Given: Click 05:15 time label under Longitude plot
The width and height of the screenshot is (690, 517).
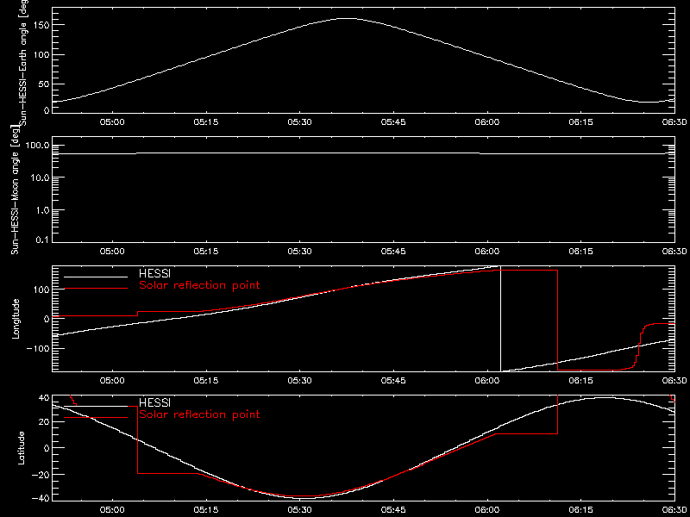Looking at the screenshot, I should [x=206, y=381].
